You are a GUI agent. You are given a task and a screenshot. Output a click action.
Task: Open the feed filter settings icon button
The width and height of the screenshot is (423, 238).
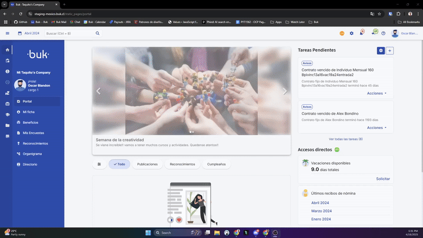(99, 164)
